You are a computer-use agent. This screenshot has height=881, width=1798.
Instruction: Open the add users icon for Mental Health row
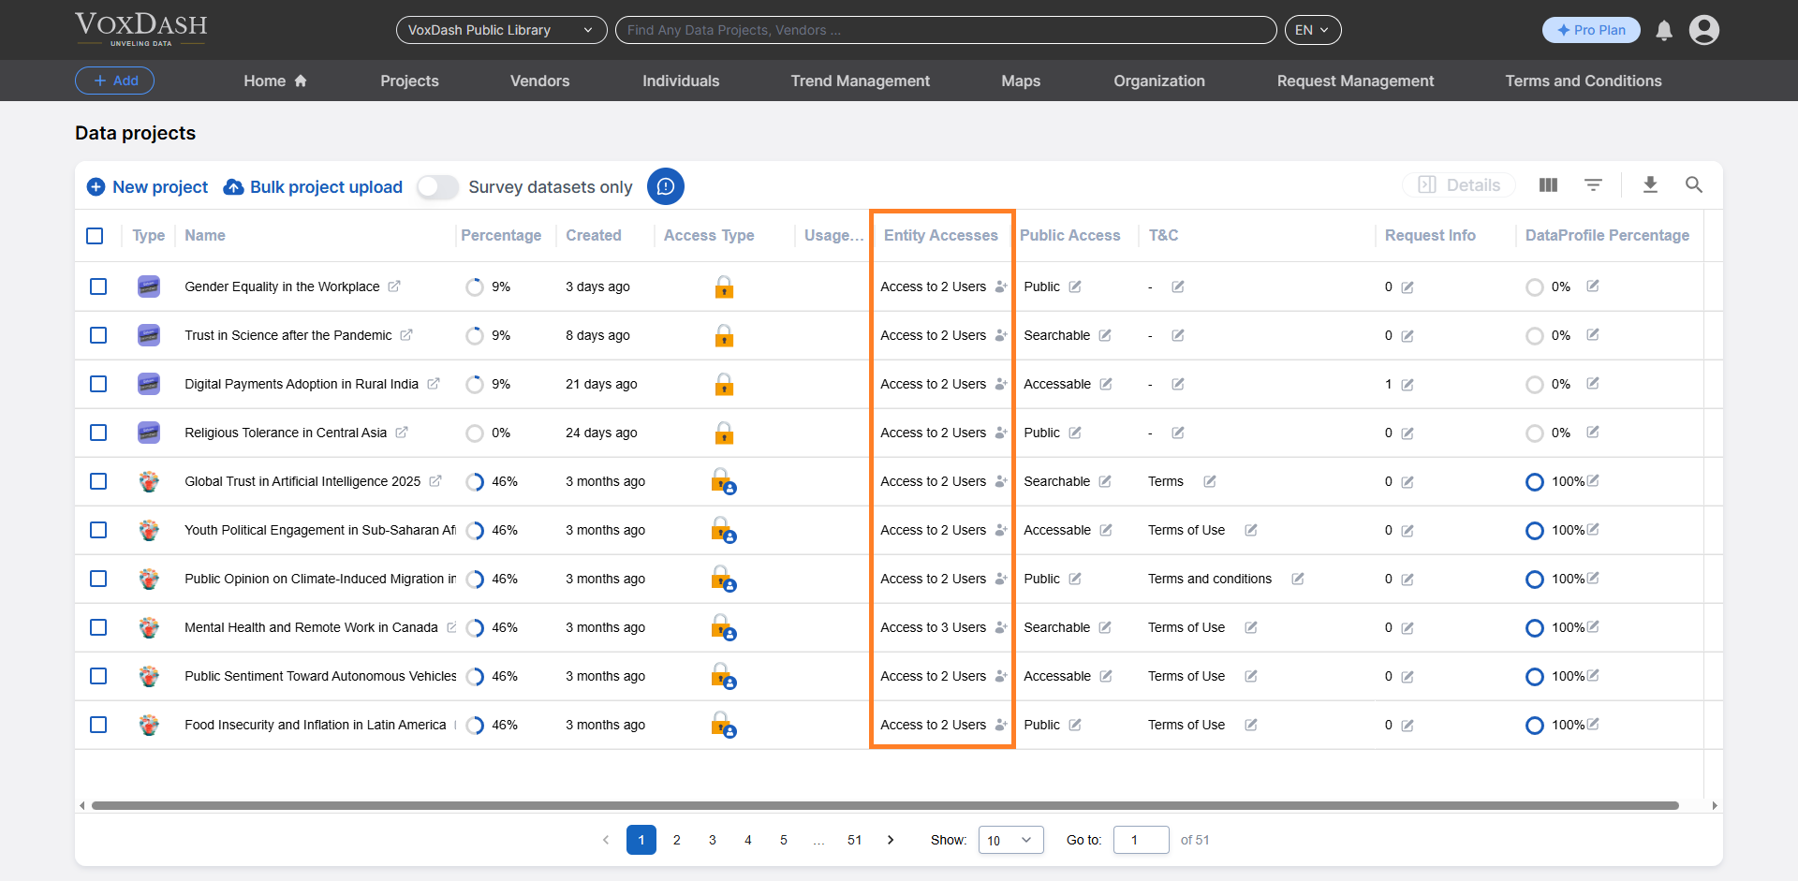tap(1001, 627)
